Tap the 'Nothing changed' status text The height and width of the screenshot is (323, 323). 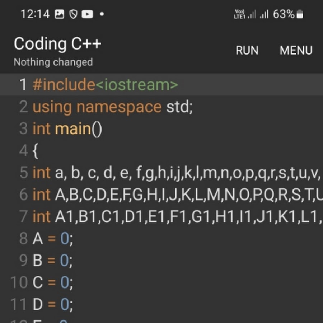click(x=53, y=62)
